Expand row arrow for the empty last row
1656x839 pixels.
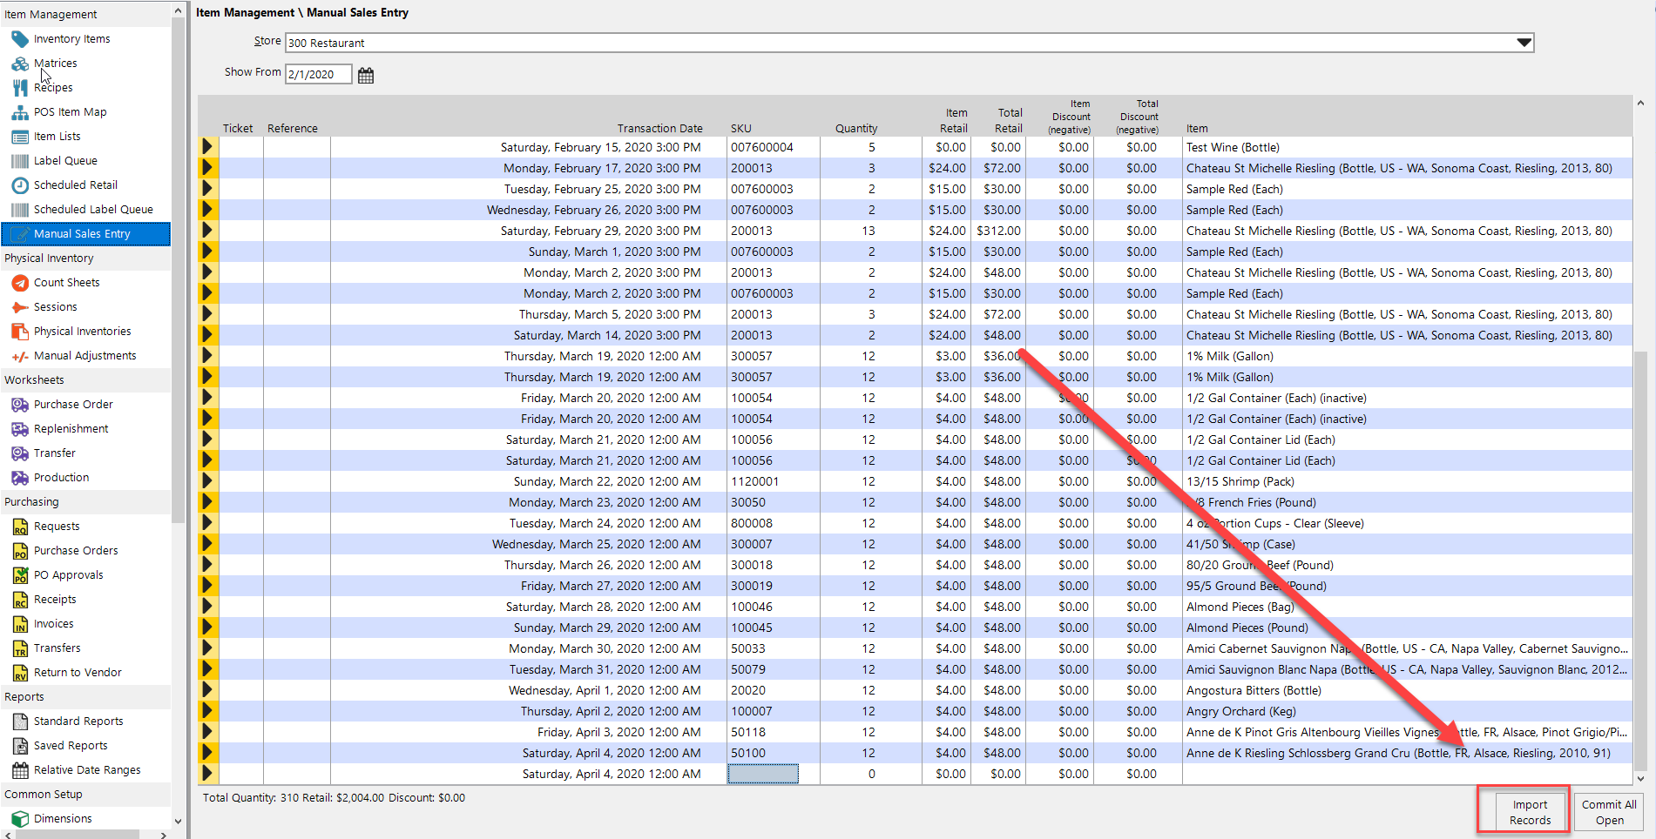tap(208, 774)
